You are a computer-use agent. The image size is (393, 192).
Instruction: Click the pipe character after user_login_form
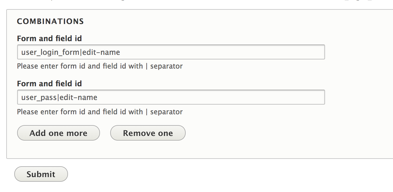[81, 52]
